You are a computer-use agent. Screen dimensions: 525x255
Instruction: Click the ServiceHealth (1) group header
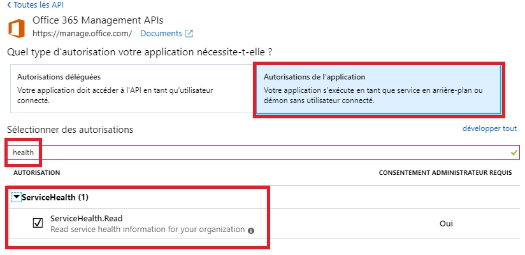coord(55,198)
